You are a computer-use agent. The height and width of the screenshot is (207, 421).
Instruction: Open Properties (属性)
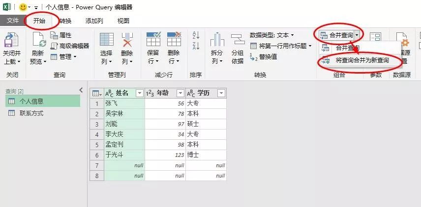[61, 35]
